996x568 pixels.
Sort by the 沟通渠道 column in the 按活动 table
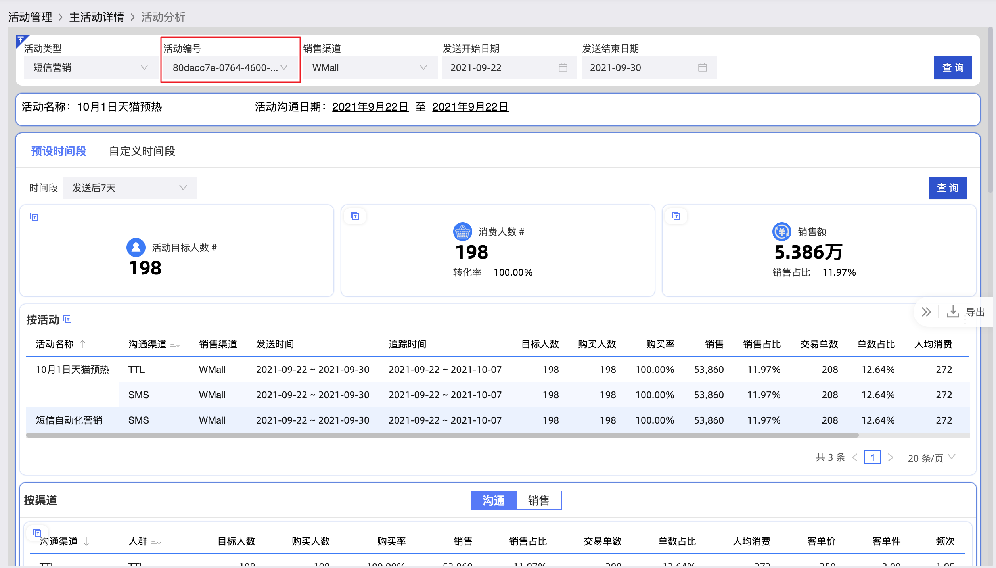point(175,344)
